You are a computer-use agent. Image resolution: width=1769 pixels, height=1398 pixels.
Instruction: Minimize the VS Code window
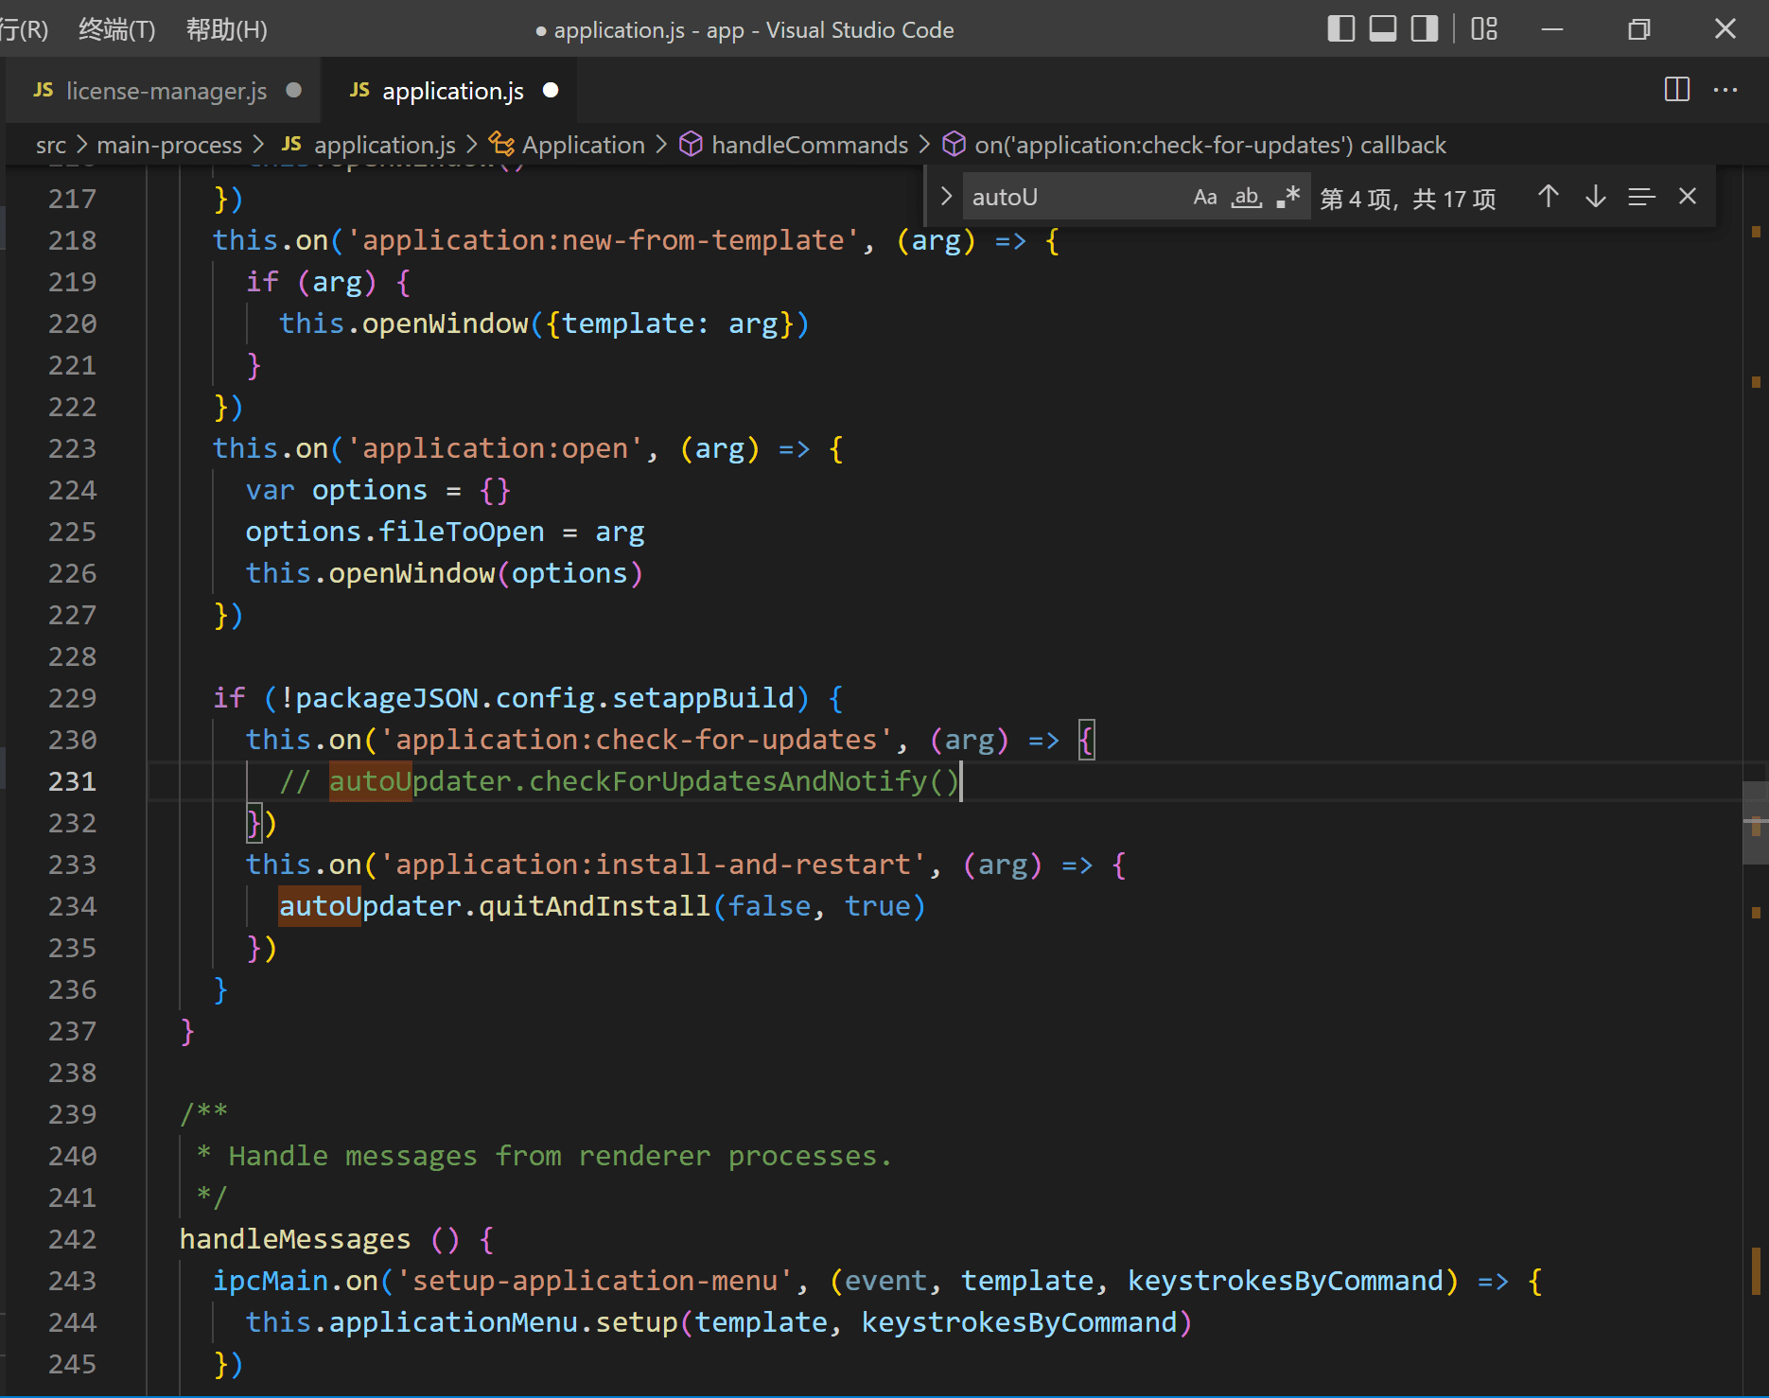[x=1552, y=29]
